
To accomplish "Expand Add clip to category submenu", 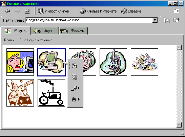I will tap(75, 88).
